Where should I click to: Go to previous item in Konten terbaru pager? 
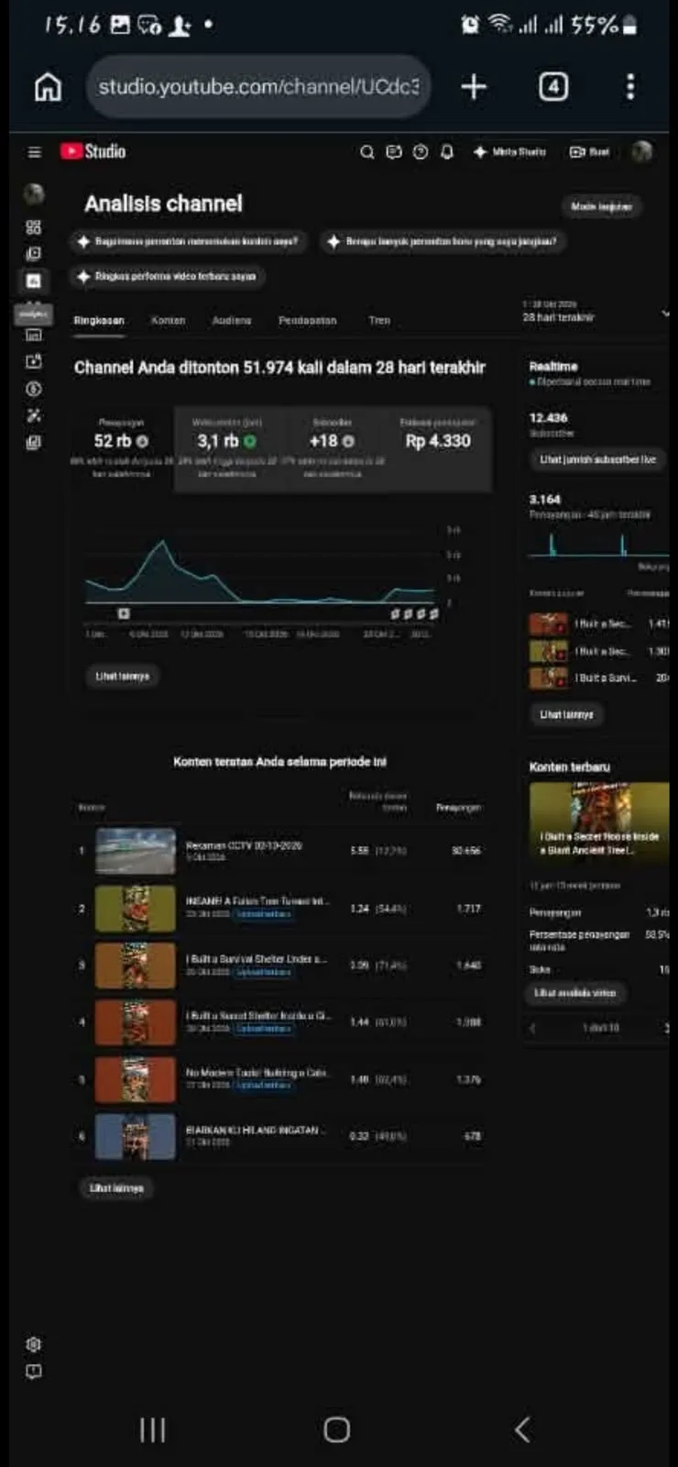pyautogui.click(x=533, y=1028)
